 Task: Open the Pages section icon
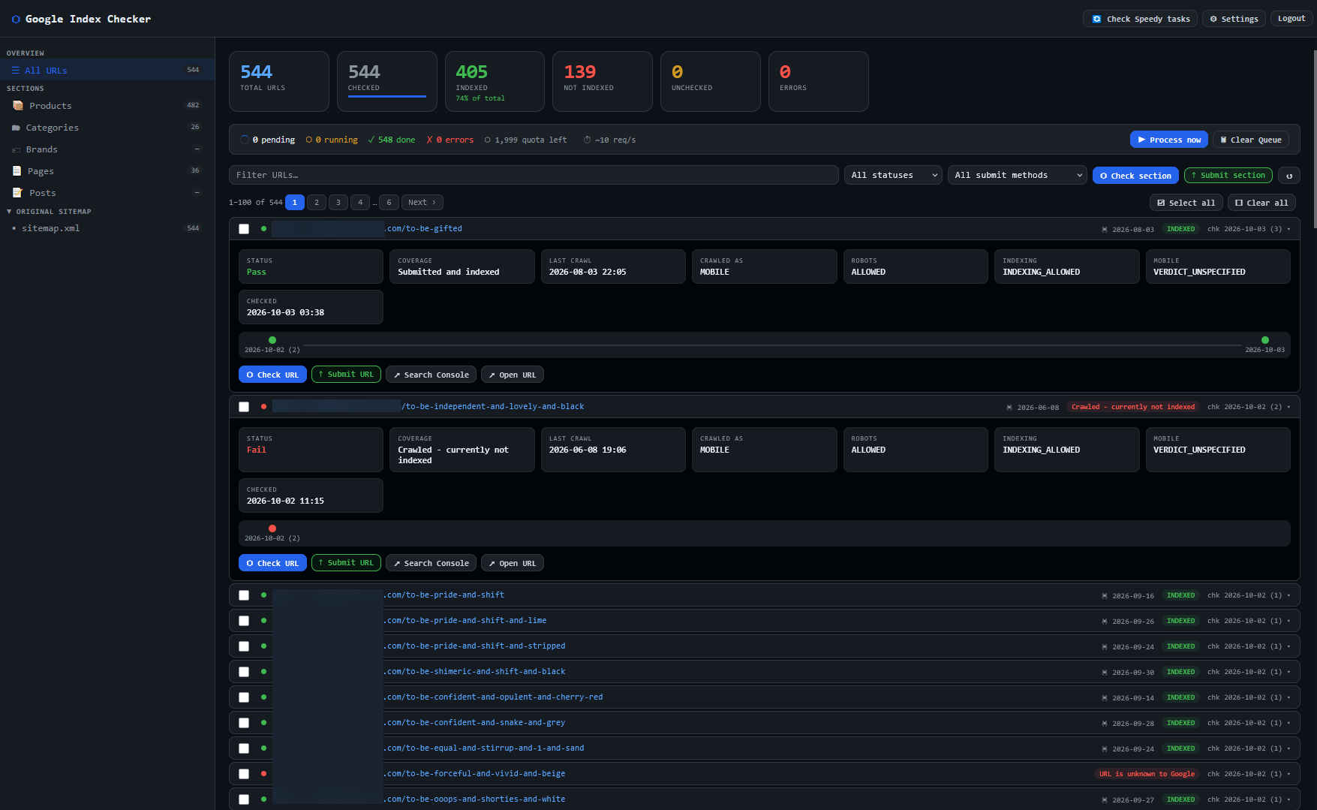point(17,171)
